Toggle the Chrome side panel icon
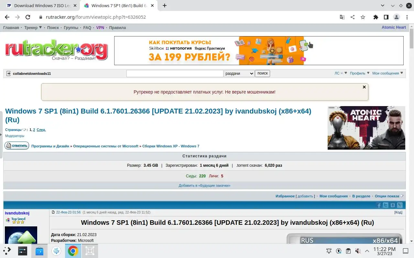414x258 pixels. click(386, 17)
